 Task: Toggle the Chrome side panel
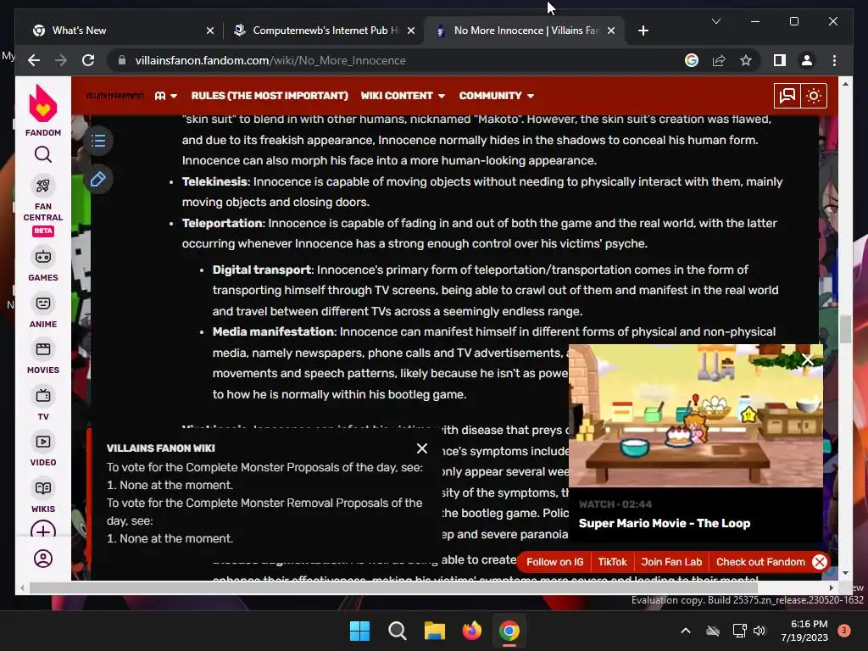click(x=780, y=60)
